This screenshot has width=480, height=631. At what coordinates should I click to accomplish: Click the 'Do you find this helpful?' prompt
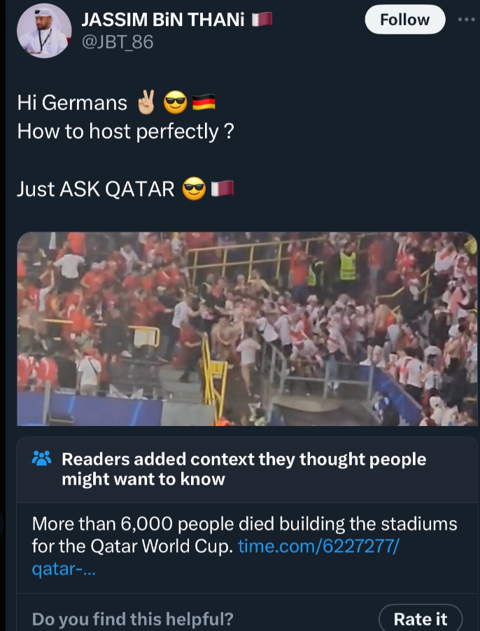click(133, 619)
